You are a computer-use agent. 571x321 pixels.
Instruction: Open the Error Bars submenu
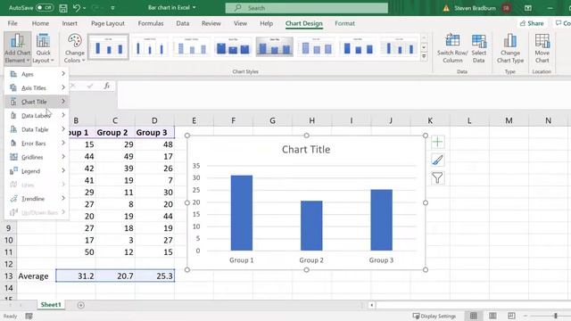(37, 143)
